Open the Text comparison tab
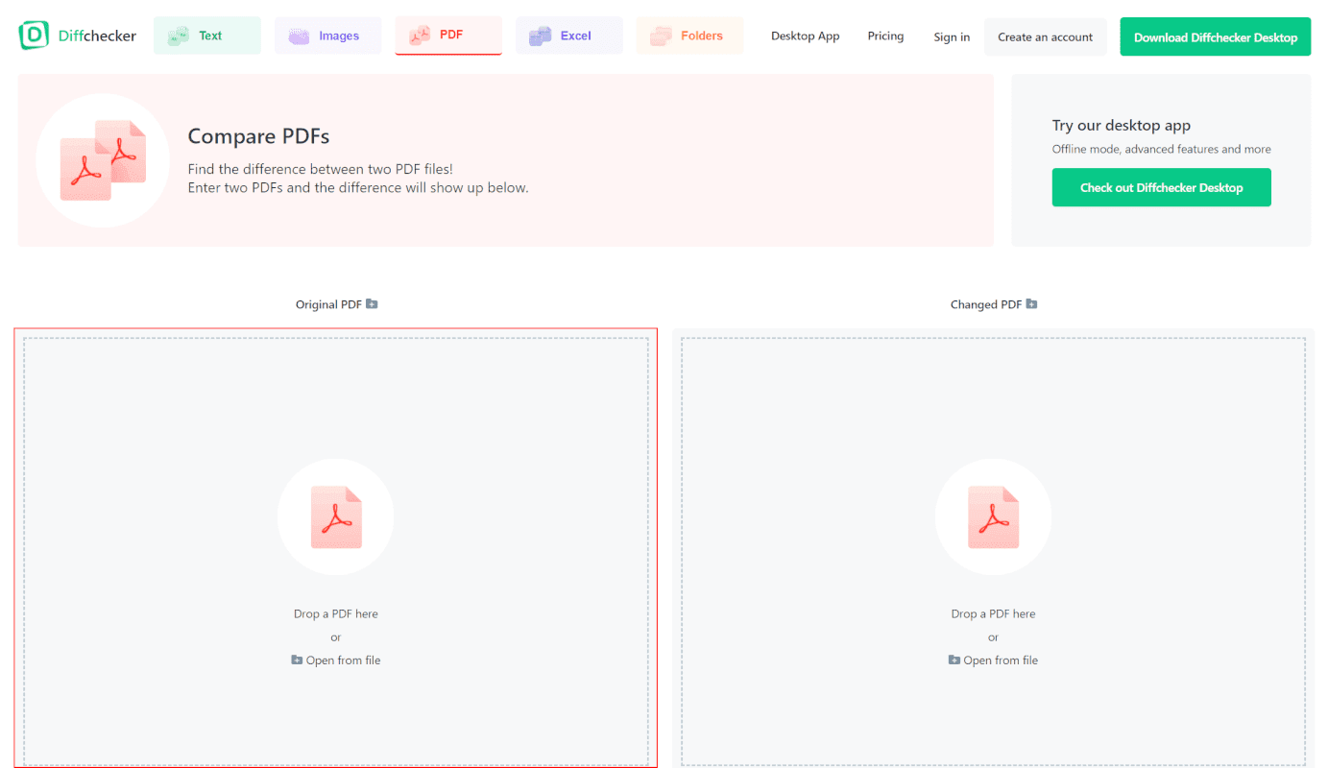The height and width of the screenshot is (768, 1328). [207, 36]
